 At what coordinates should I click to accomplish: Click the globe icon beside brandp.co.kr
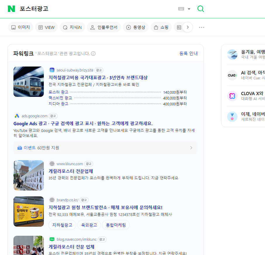point(52,200)
